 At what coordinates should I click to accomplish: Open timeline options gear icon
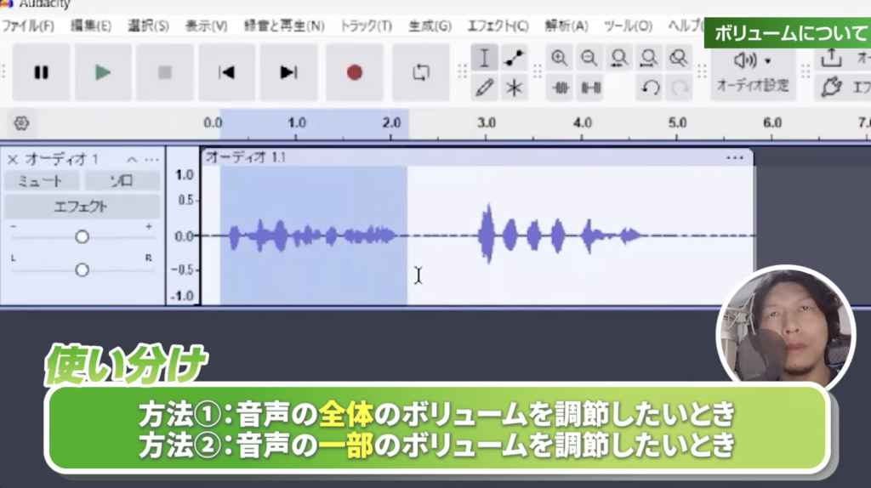[22, 123]
